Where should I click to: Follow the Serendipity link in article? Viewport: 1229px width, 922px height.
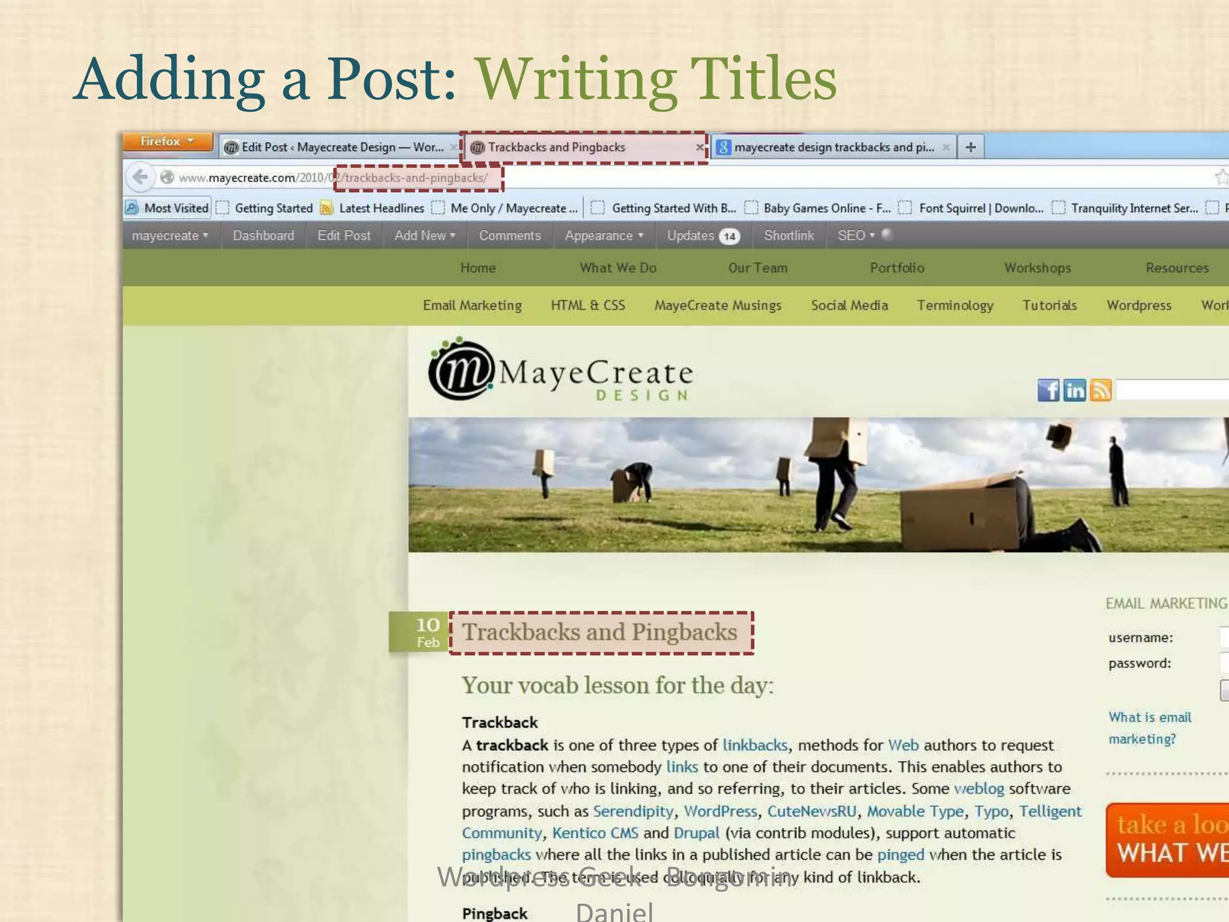tap(633, 812)
